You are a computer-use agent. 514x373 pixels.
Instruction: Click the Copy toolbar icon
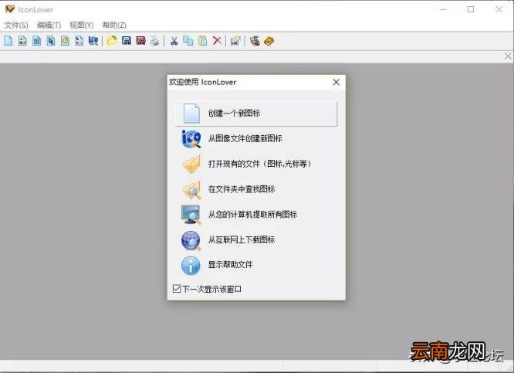pos(188,41)
